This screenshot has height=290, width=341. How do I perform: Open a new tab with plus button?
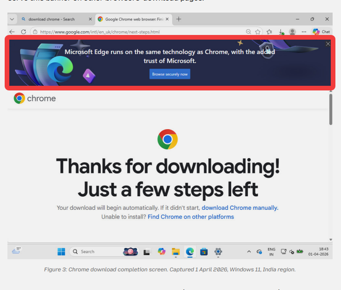pos(178,19)
